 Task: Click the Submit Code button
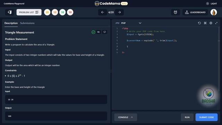point(206,117)
